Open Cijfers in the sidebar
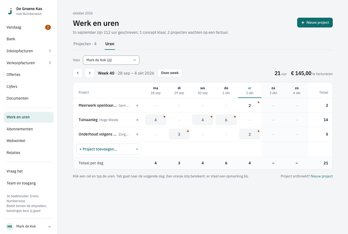This screenshot has height=234, width=348. point(29,87)
